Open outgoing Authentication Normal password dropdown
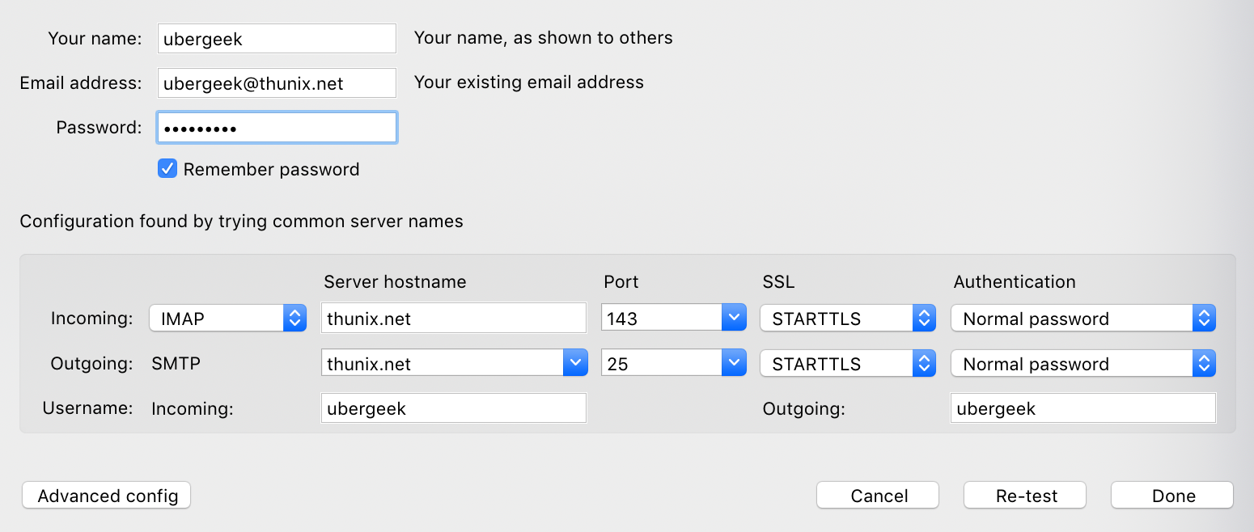 click(x=1082, y=364)
